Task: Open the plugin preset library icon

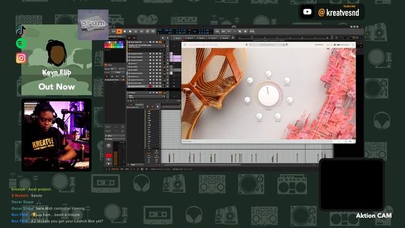Action: (x=246, y=45)
